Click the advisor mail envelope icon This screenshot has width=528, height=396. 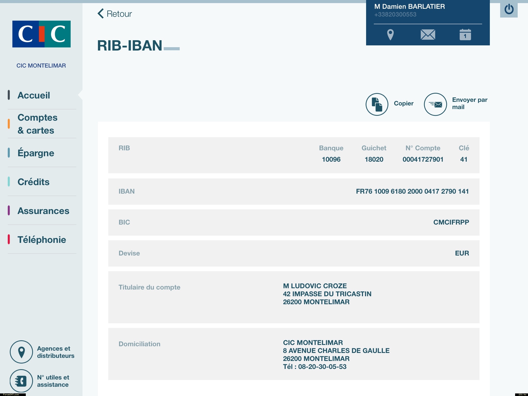(428, 35)
